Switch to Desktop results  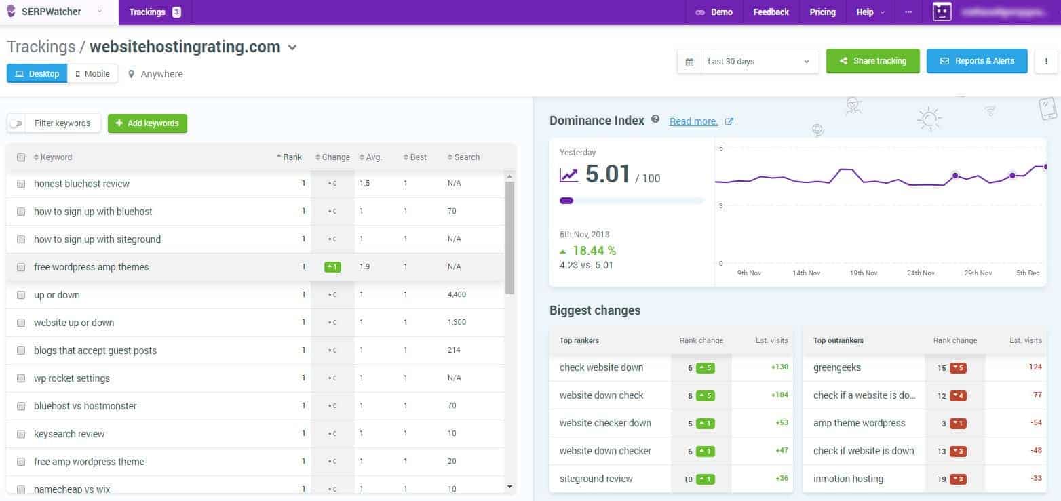[37, 74]
